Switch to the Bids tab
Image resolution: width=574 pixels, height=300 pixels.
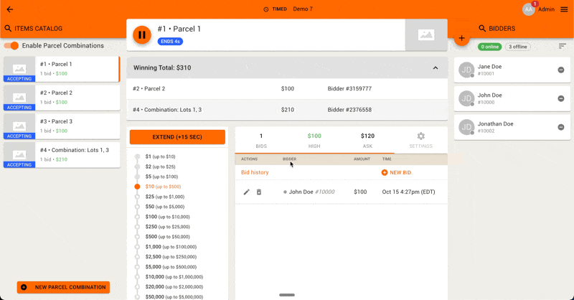coord(261,140)
